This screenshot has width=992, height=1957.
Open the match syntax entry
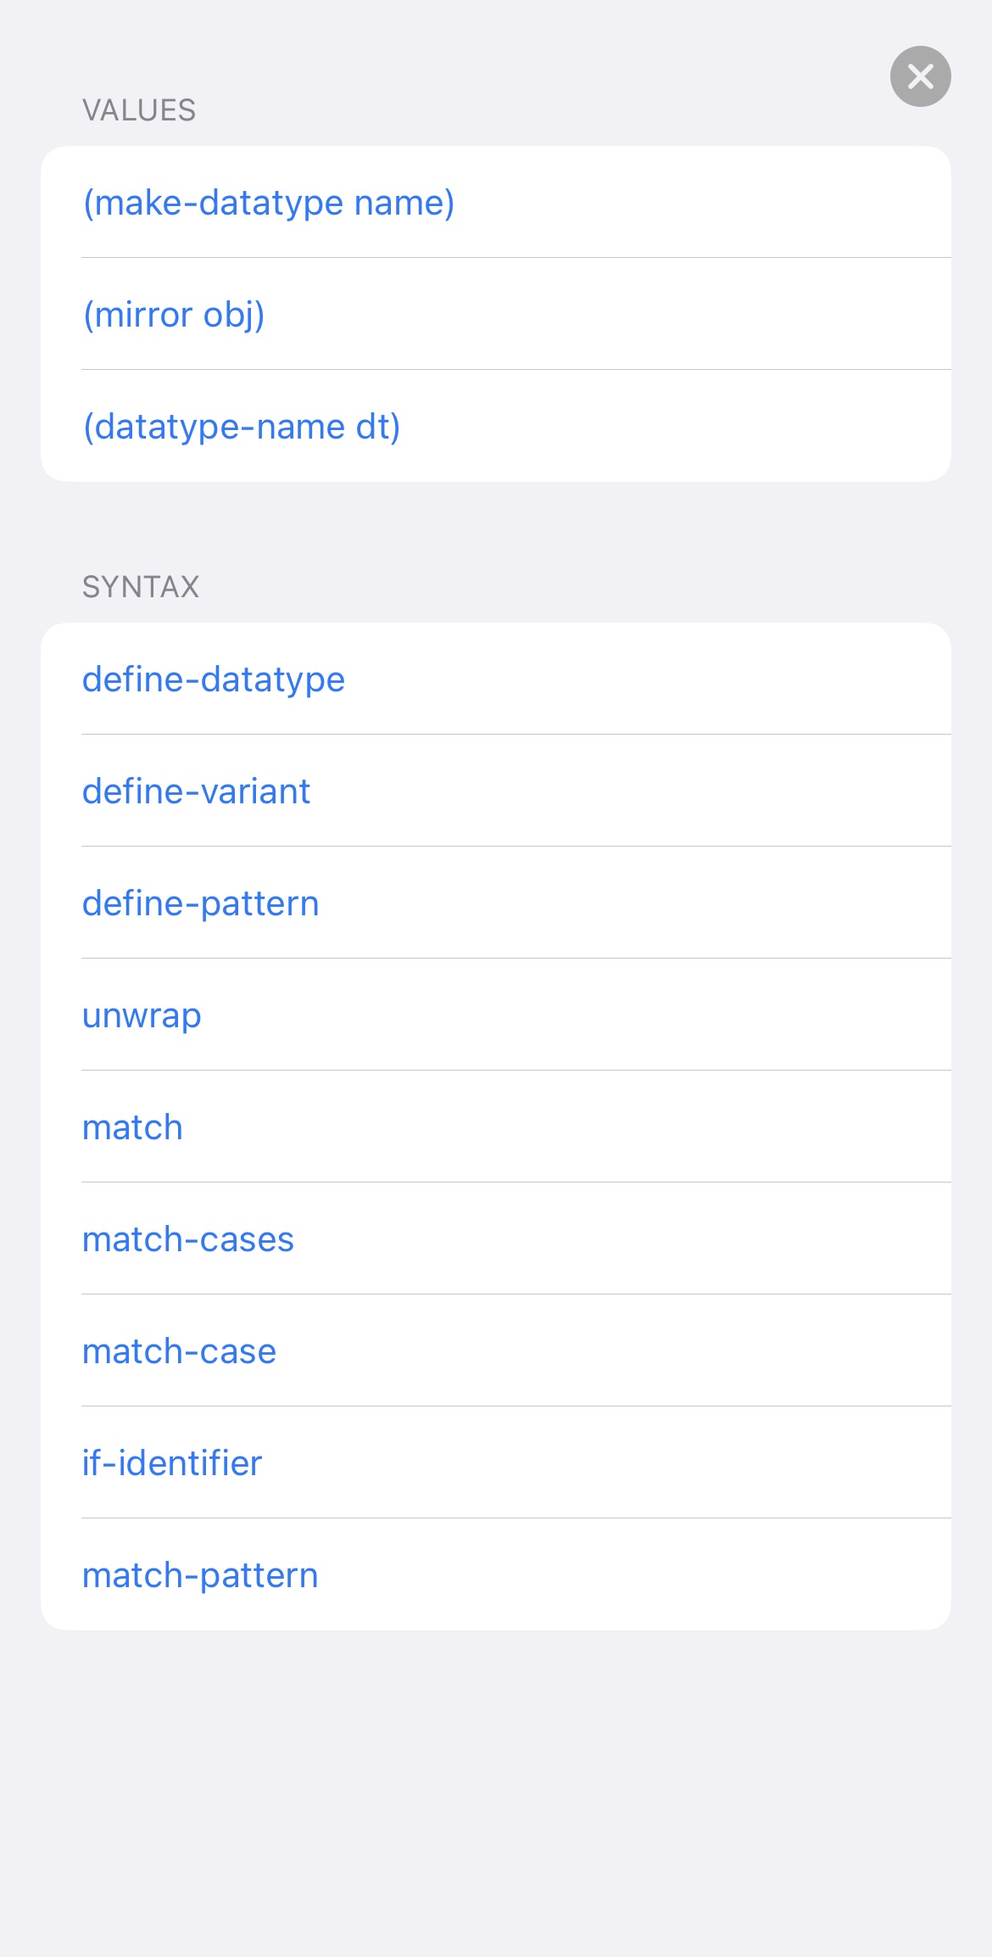496,1127
